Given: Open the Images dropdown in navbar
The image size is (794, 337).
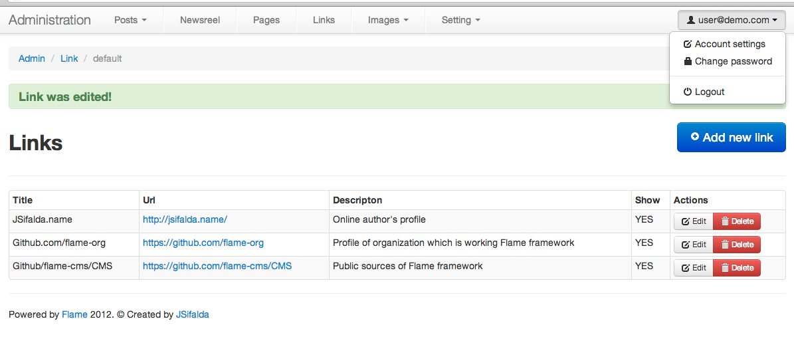Looking at the screenshot, I should [x=388, y=20].
